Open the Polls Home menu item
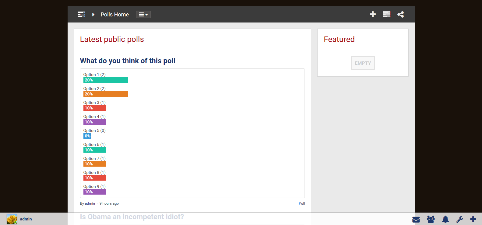Image resolution: width=482 pixels, height=225 pixels. [115, 14]
